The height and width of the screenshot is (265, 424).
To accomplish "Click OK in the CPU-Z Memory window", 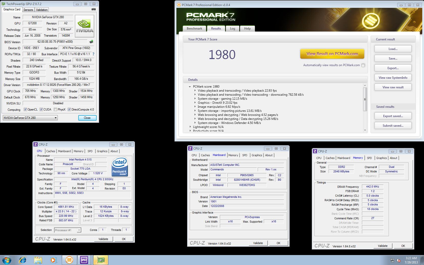I will [403, 246].
